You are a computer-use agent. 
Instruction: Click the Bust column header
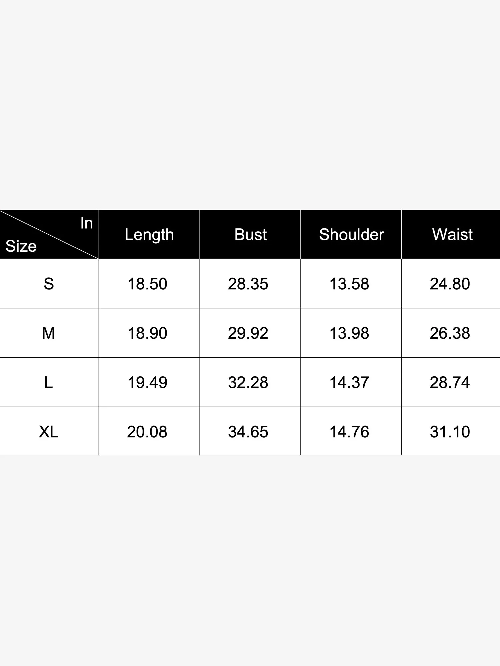tap(250, 235)
